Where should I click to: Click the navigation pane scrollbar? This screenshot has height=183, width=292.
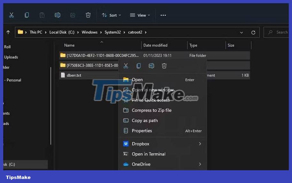[51, 106]
